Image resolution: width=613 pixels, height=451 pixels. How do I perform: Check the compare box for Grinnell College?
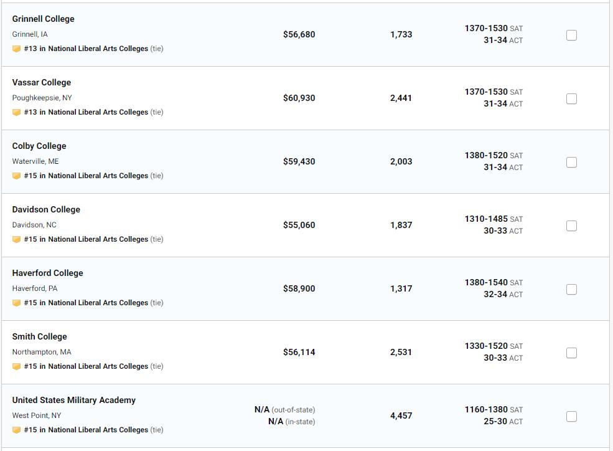point(571,36)
